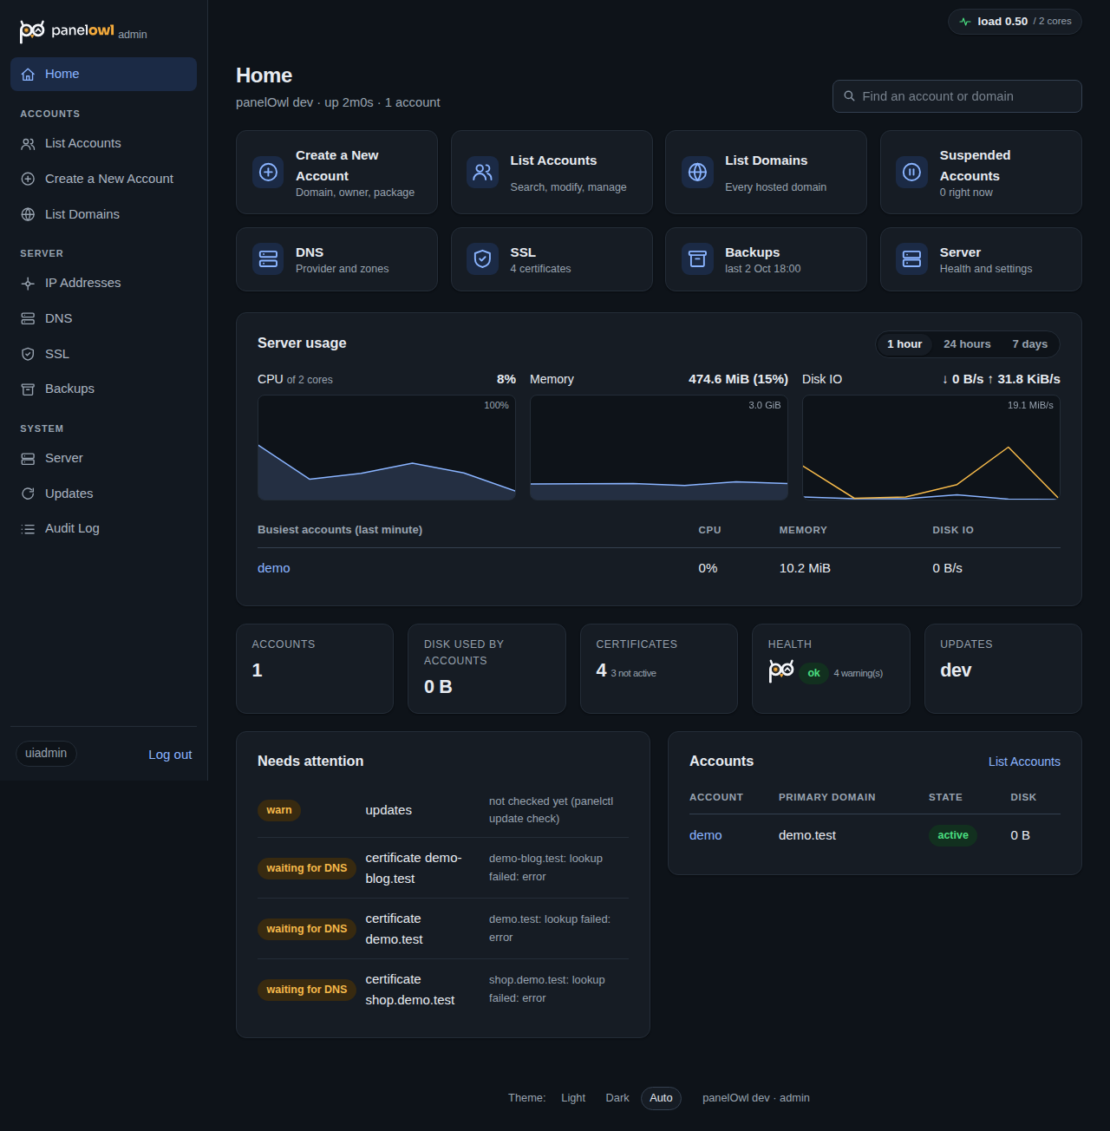Open Updates sidebar item
Screen dimensions: 1110x1131
coord(103,494)
